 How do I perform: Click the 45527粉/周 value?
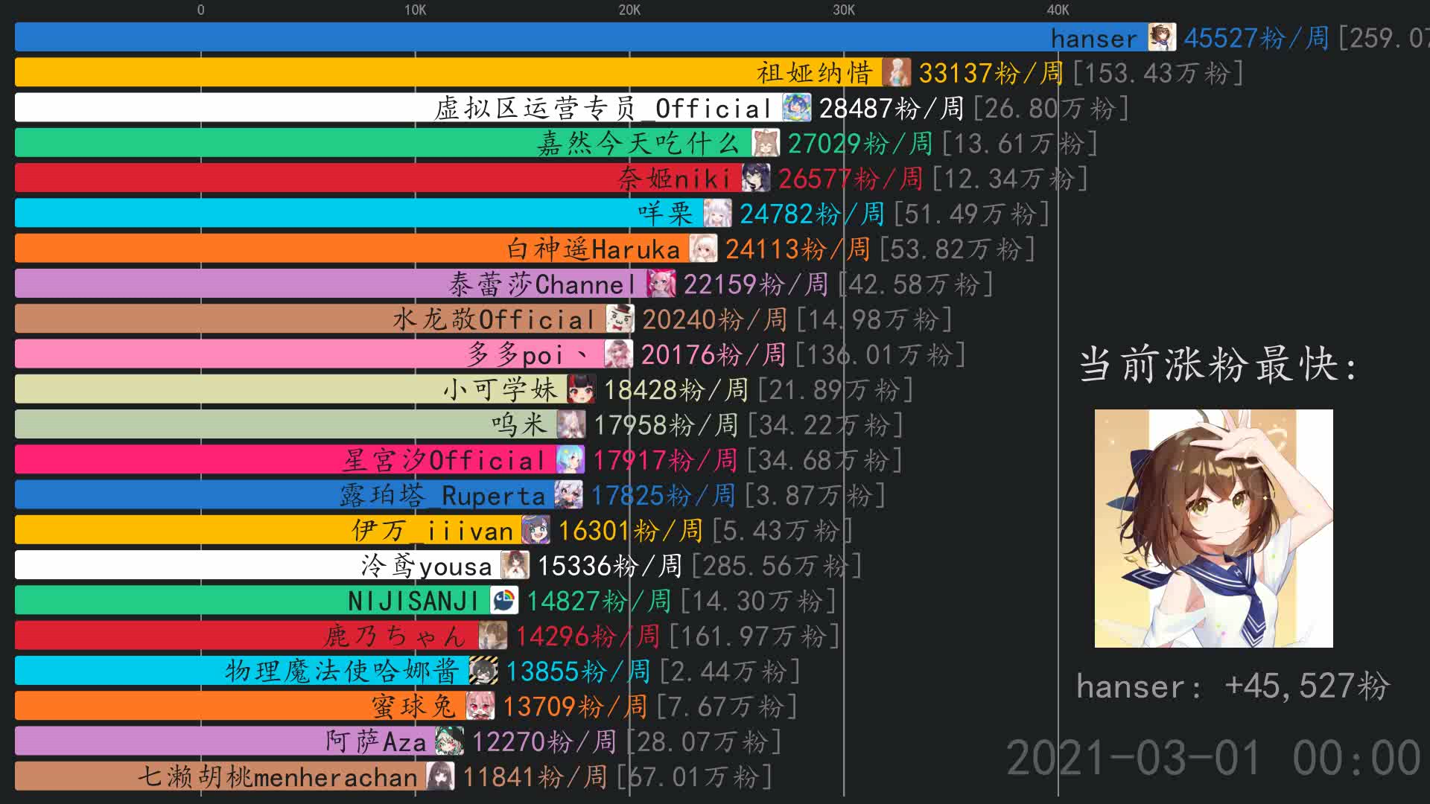[1256, 37]
